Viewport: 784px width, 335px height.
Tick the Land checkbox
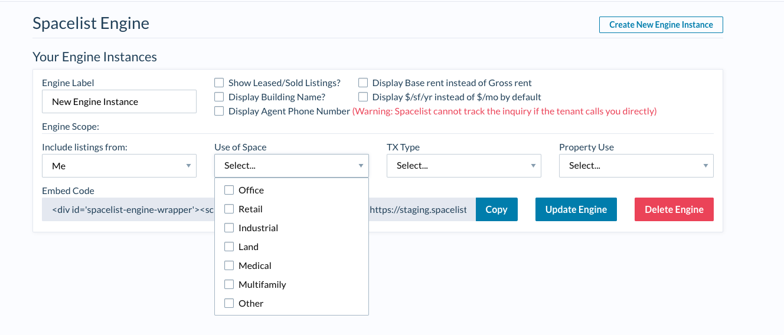click(x=229, y=247)
